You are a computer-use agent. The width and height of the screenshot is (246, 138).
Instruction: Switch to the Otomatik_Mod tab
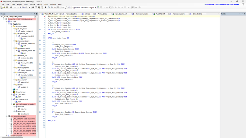coord(197,14)
